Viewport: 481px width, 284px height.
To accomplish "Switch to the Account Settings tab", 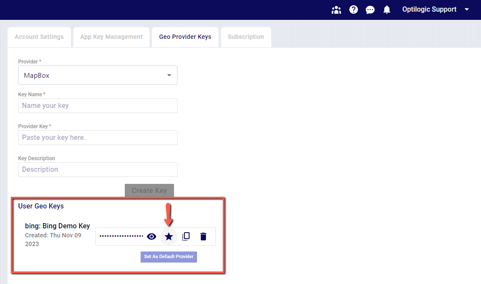I will click(39, 37).
